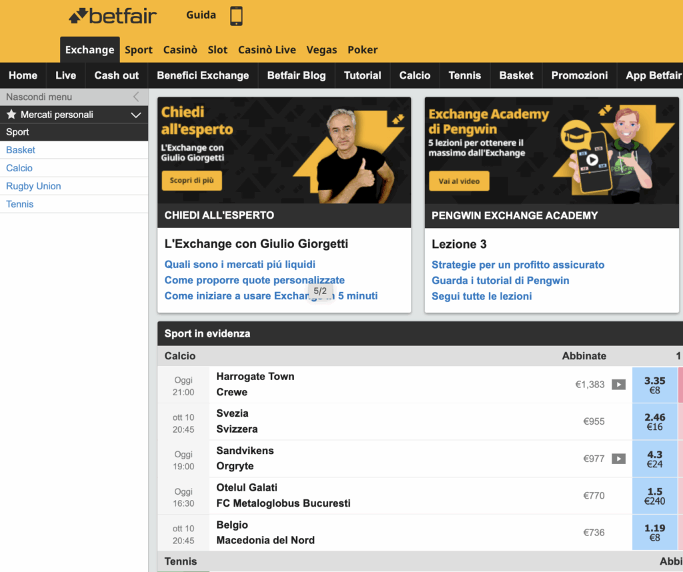Click the Pengwin Exchange Academy banner image
Image resolution: width=683 pixels, height=572 pixels.
coord(552,150)
